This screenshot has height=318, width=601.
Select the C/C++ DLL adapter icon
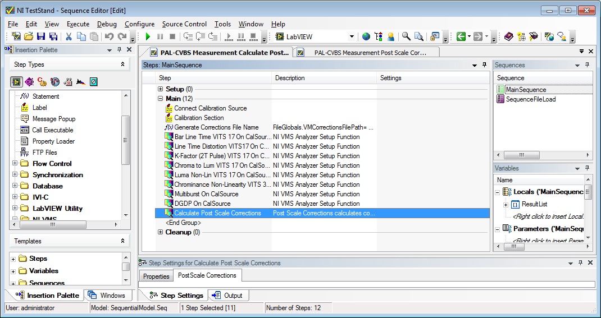pos(42,81)
